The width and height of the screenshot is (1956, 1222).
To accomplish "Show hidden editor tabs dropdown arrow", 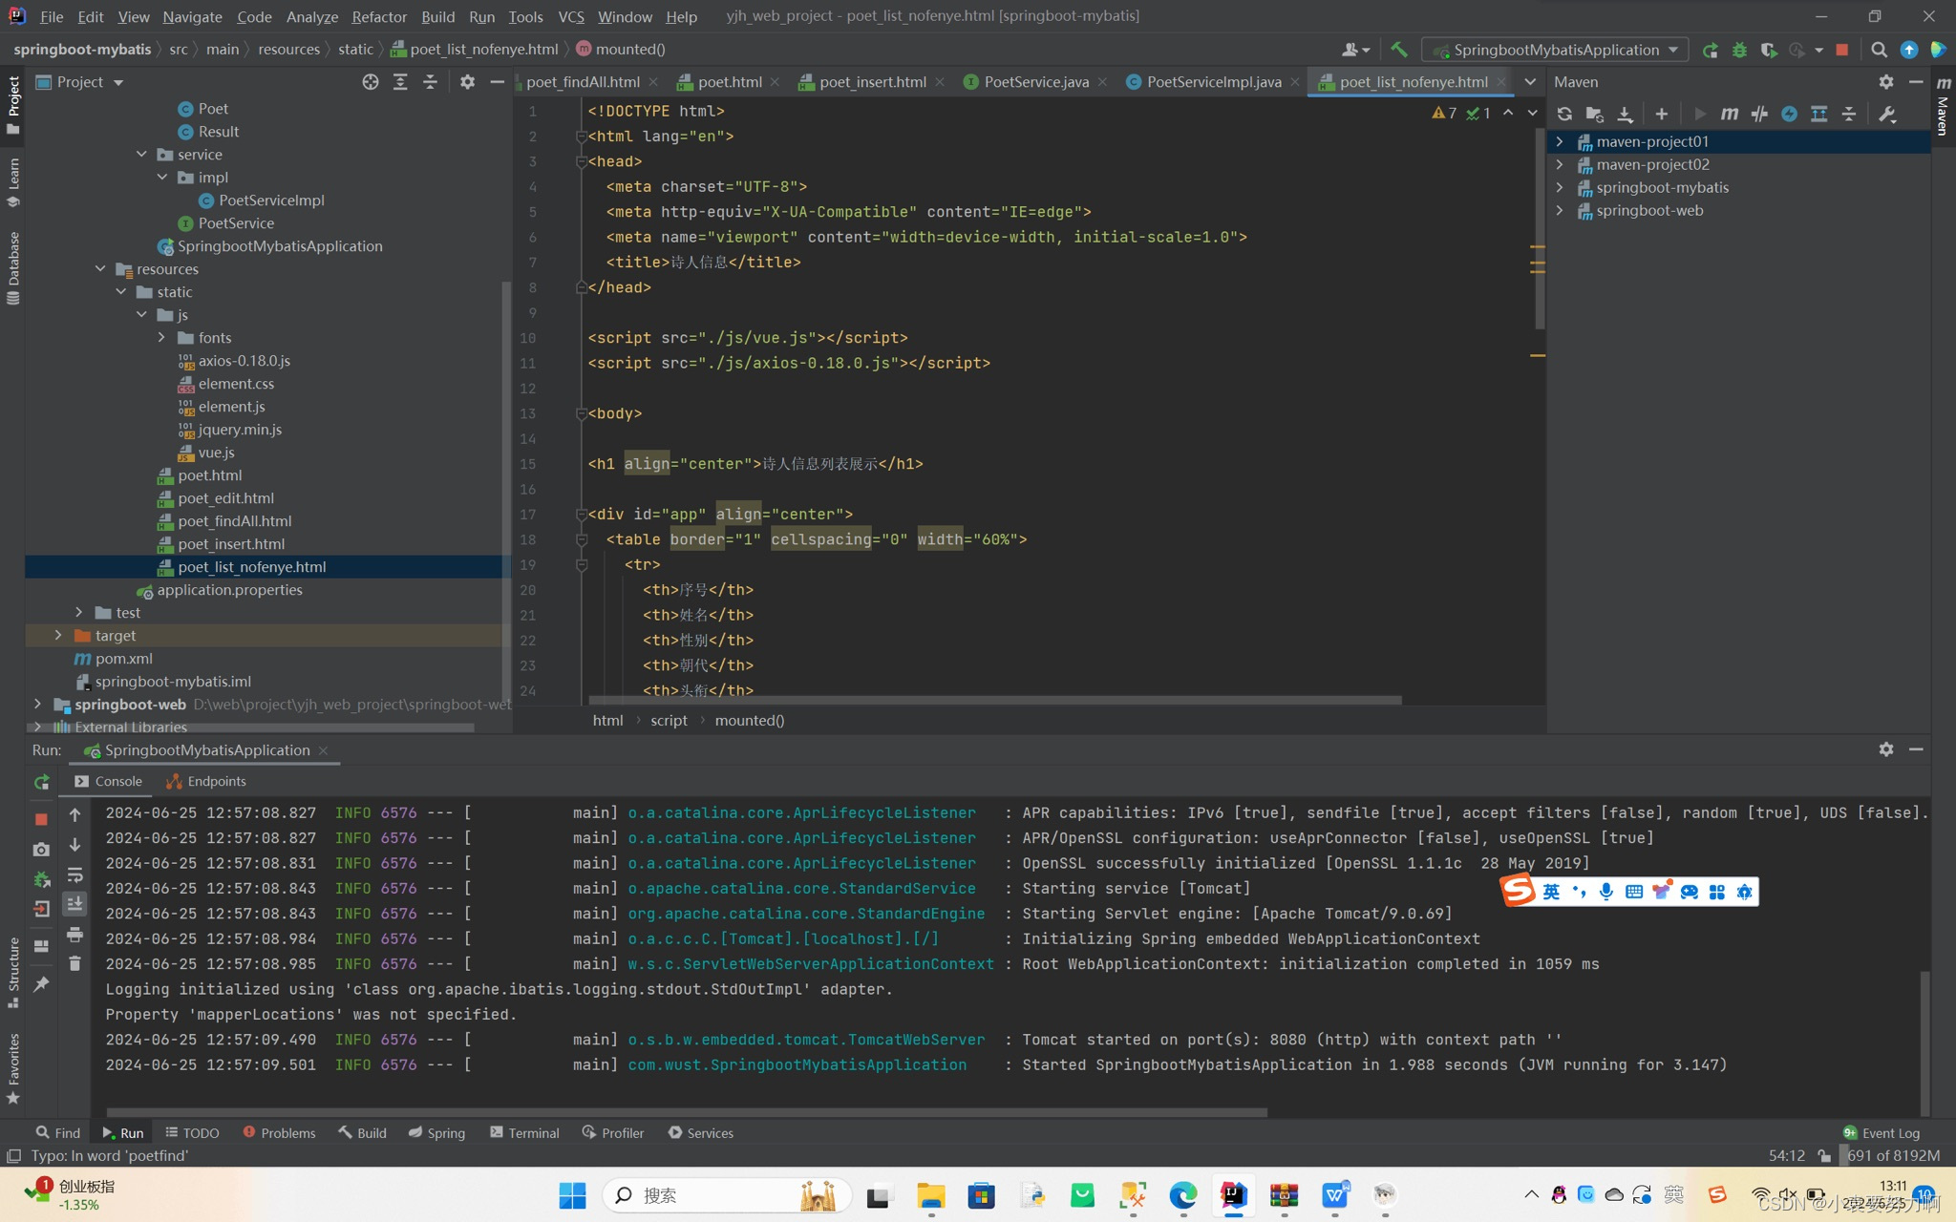I will [1530, 82].
